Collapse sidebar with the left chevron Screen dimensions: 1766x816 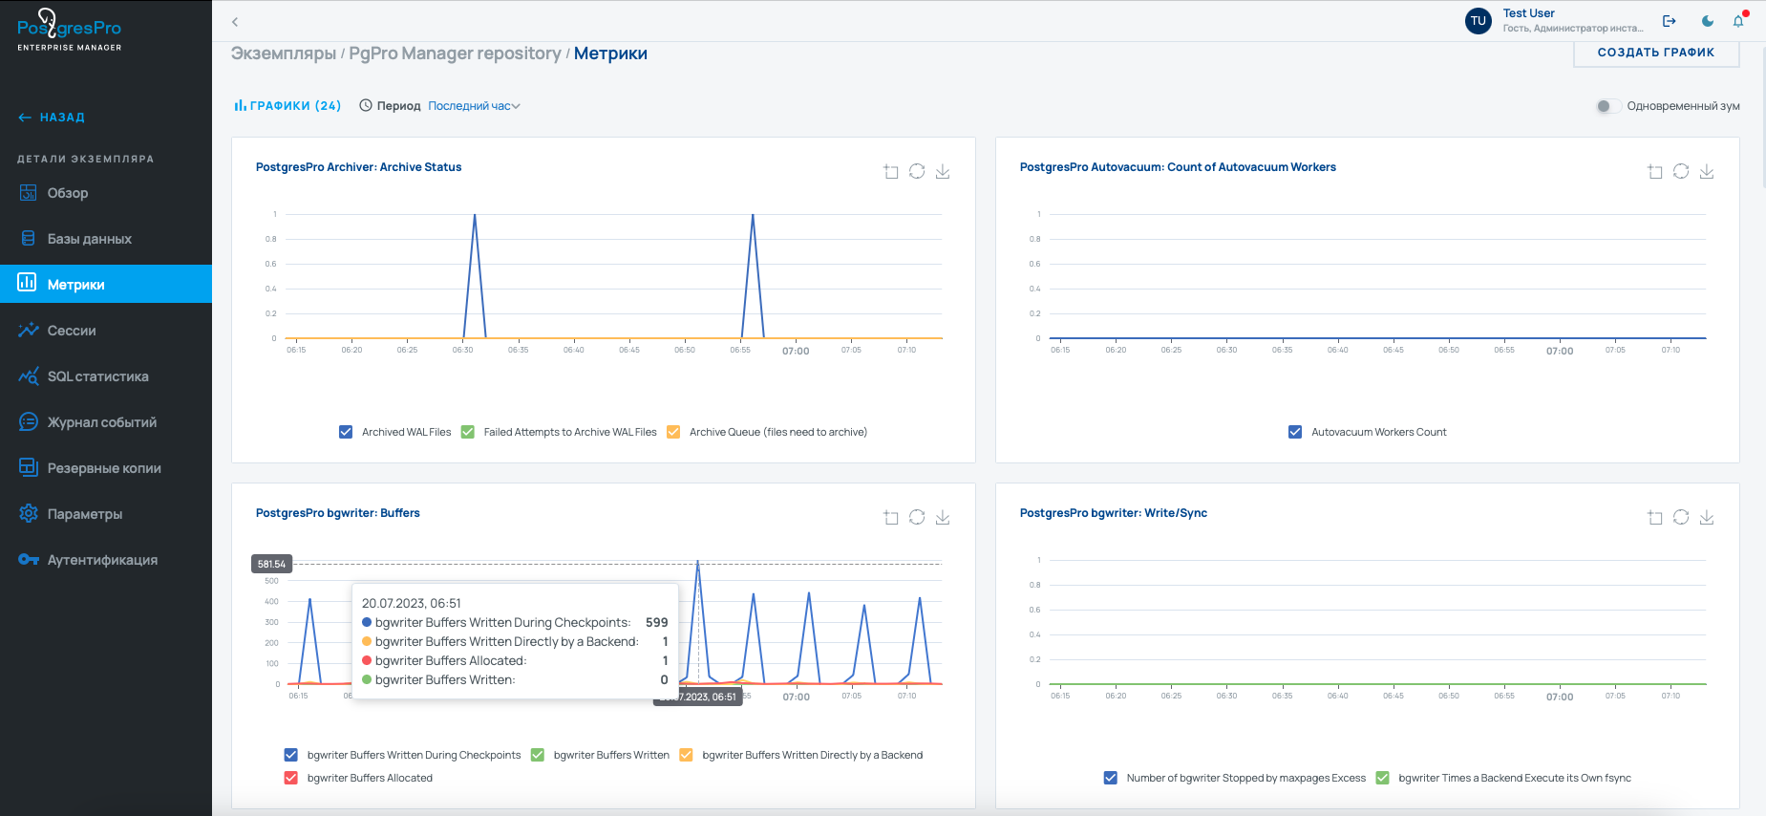(235, 21)
